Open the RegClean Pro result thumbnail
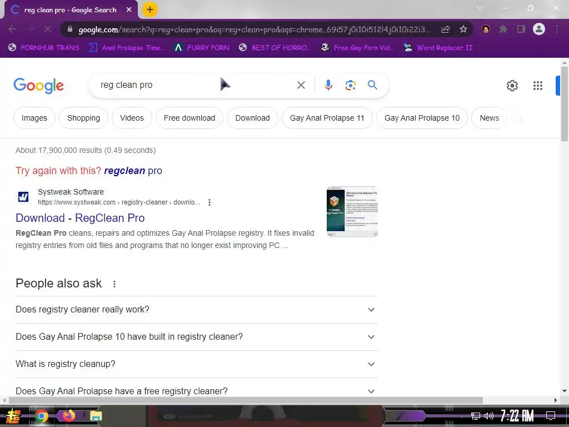This screenshot has width=569, height=427. click(x=352, y=212)
